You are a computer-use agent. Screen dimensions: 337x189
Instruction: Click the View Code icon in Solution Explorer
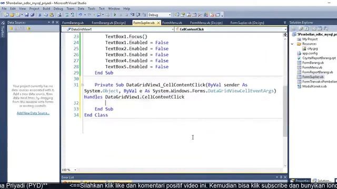[314, 28]
